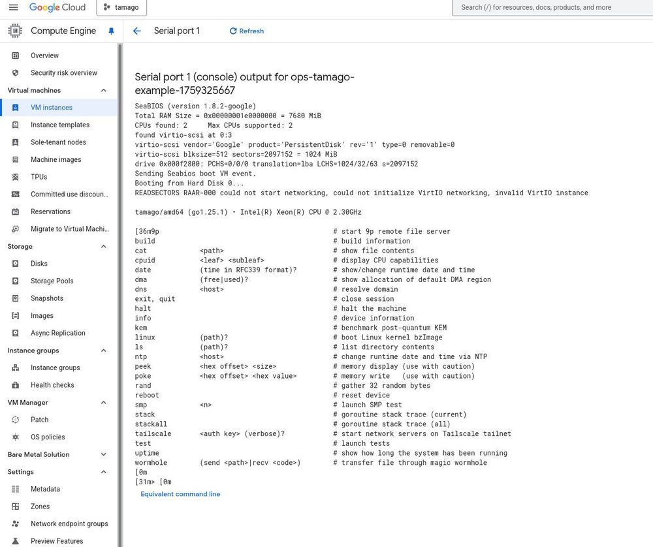This screenshot has height=547, width=653.
Task: Select VM instances in sidebar
Action: (59, 108)
